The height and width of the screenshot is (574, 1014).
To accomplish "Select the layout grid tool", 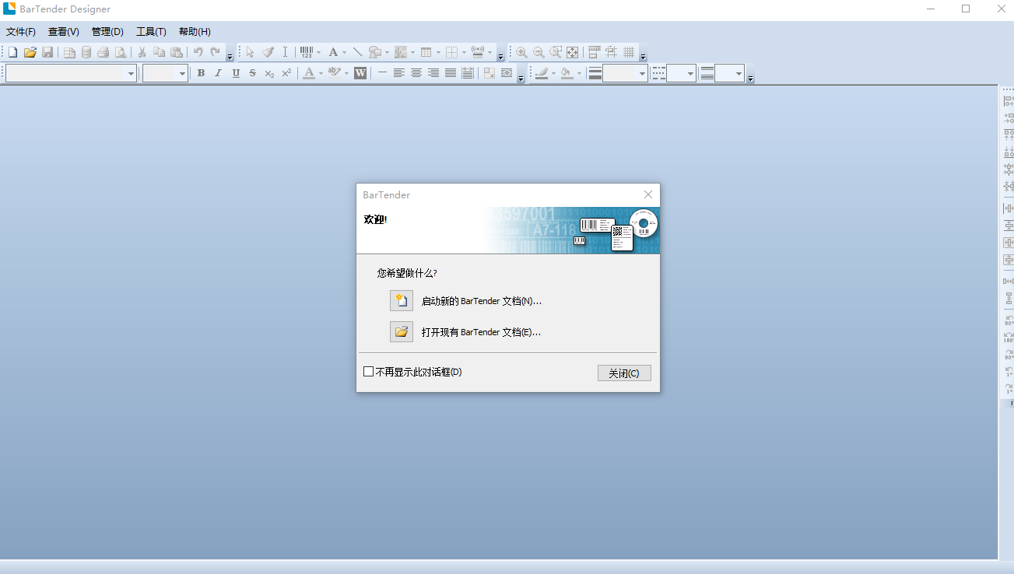I will tap(451, 52).
